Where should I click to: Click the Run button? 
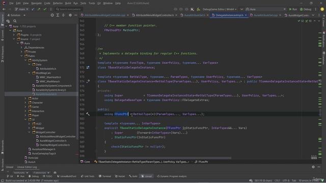(293, 9)
